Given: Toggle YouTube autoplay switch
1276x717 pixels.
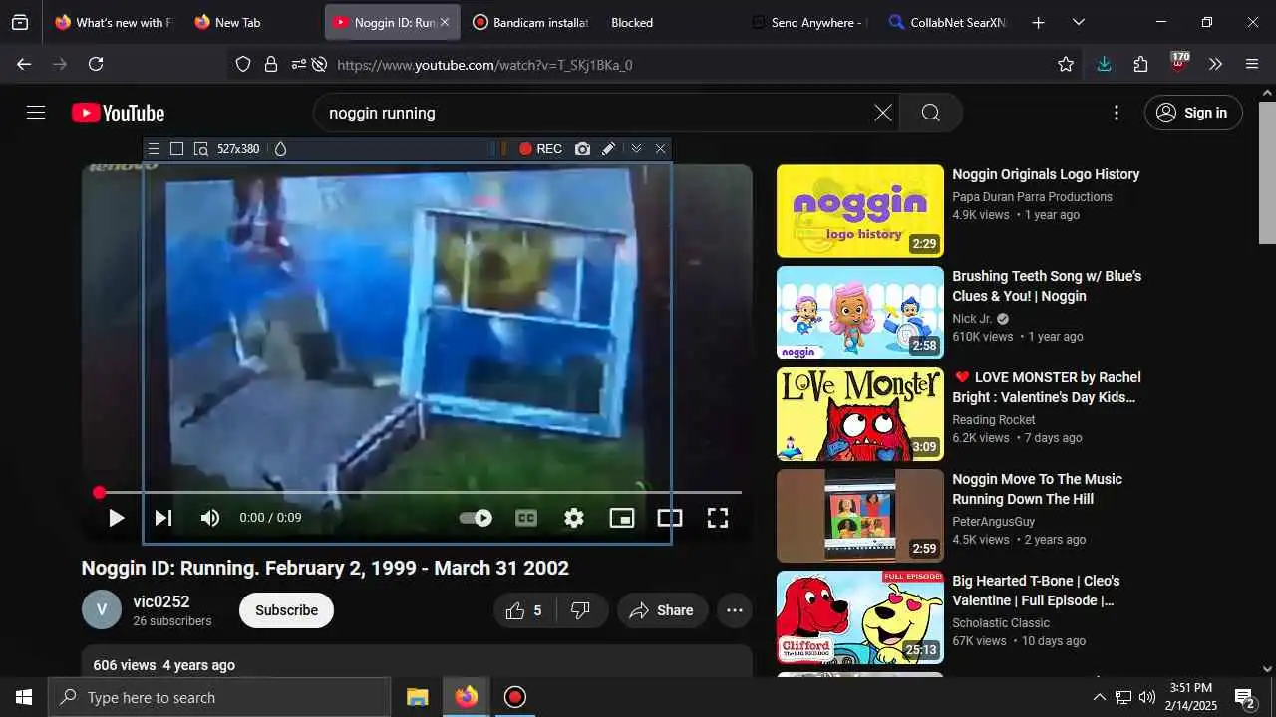Looking at the screenshot, I should click(476, 518).
